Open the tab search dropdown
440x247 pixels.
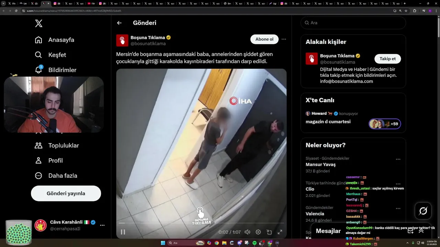click(x=3, y=3)
